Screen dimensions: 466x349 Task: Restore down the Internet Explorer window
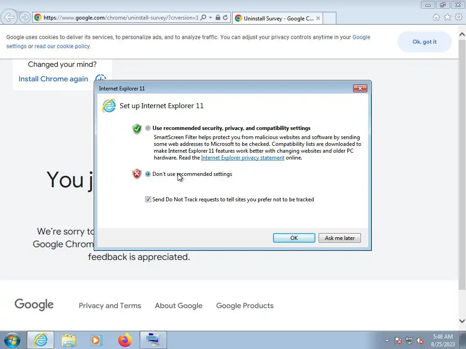click(443, 5)
